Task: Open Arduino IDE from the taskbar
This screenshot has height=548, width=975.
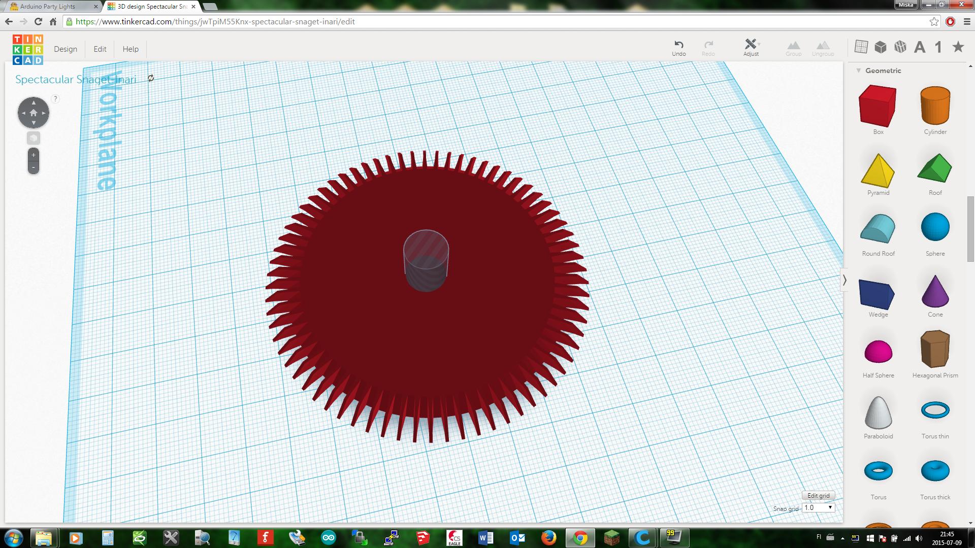Action: tap(328, 537)
